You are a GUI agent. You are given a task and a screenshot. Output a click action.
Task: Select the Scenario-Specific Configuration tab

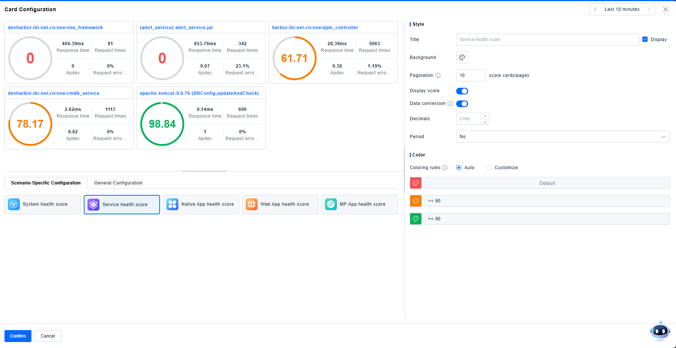tap(46, 183)
